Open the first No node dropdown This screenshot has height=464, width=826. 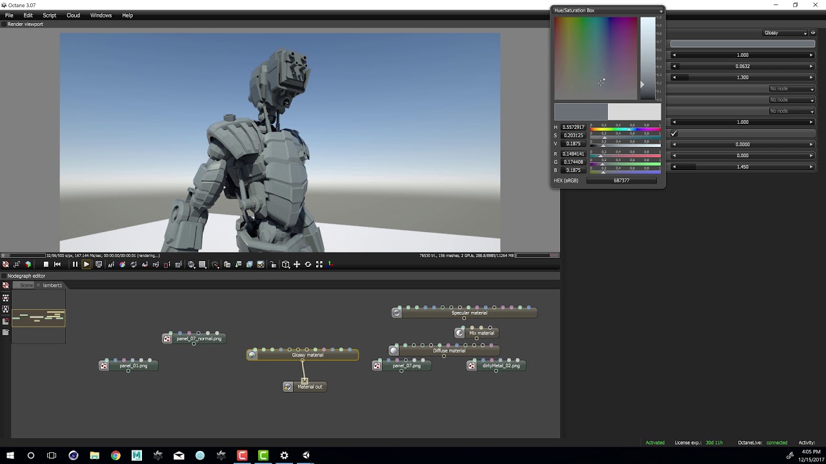[x=792, y=89]
